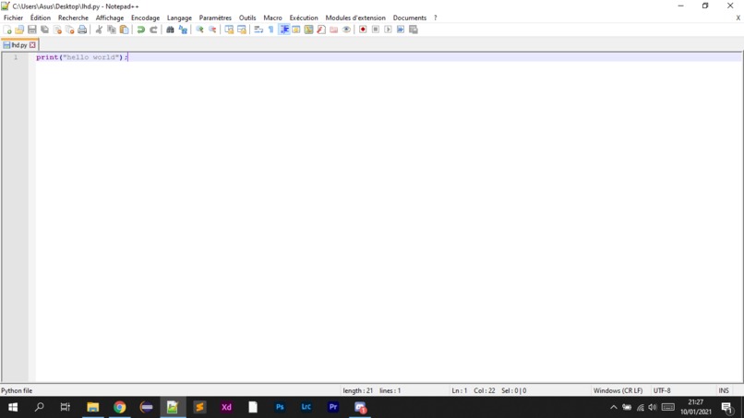The height and width of the screenshot is (418, 744).
Task: Open Photoshop from the taskbar
Action: tap(280, 407)
